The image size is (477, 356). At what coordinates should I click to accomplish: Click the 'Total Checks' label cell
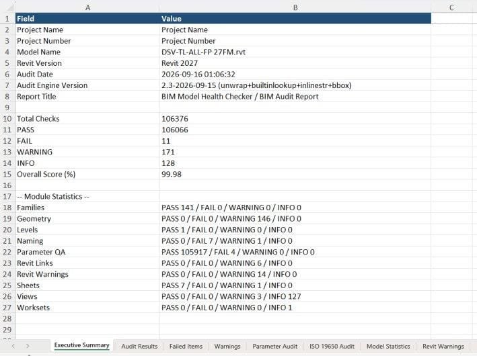(x=87, y=119)
